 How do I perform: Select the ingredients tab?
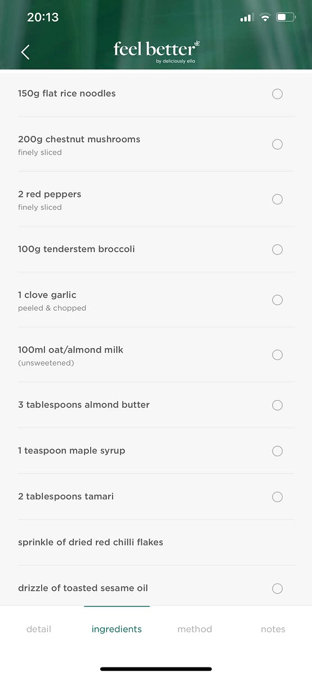117,629
